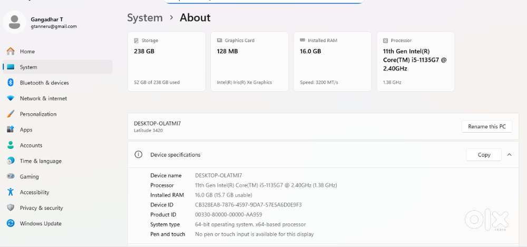Click 52 GB of 238 GB used text
Viewport: 527px width, 247px height.
click(157, 82)
